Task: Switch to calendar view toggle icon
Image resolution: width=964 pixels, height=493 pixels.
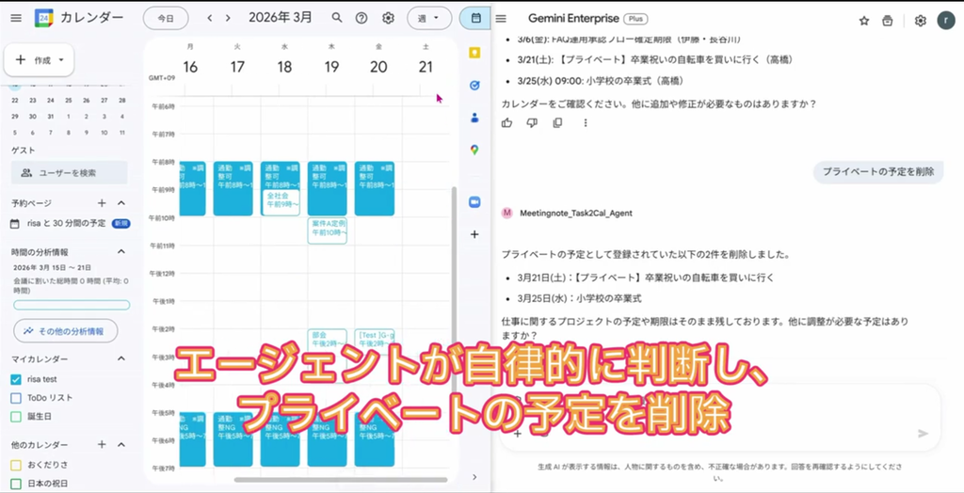Action: point(475,18)
